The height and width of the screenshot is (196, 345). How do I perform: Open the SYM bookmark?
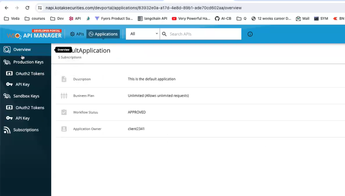tap(321, 19)
